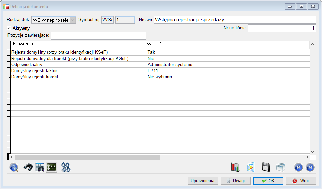Open search with the binoculars icon
This screenshot has width=322, height=189.
(x=28, y=167)
